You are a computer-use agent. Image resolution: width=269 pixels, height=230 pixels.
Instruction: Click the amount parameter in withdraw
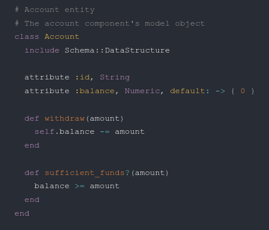pyautogui.click(x=105, y=119)
